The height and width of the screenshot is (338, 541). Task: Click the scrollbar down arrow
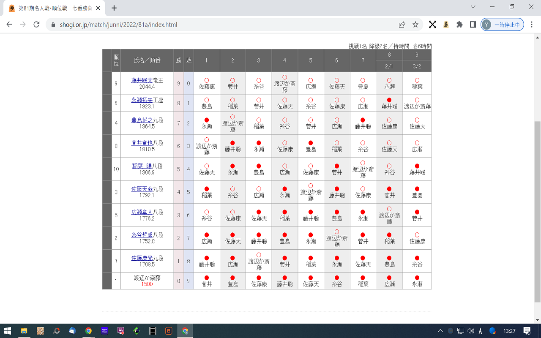click(537, 320)
